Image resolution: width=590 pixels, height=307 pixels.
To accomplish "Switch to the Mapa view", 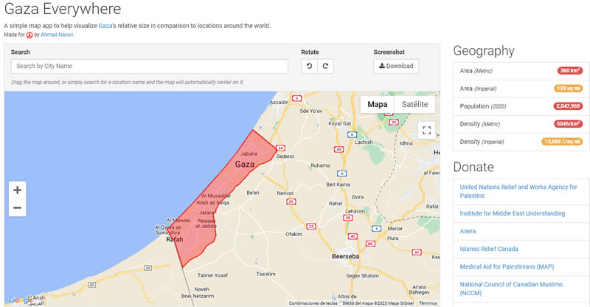I will (x=377, y=104).
